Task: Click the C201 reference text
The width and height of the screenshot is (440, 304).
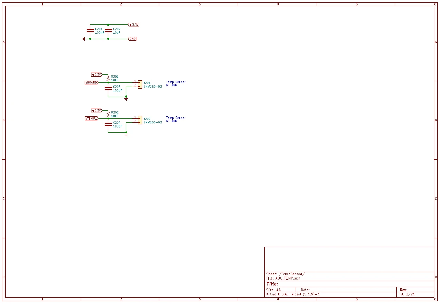Action: click(99, 29)
